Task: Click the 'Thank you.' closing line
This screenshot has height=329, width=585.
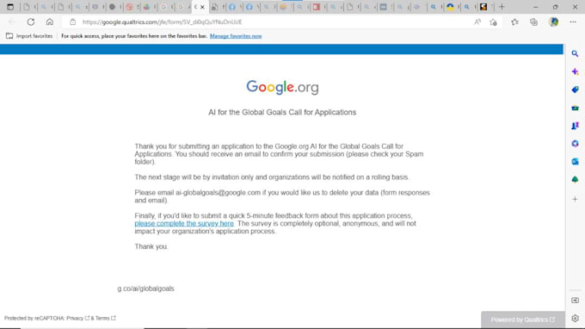Action: tap(151, 246)
